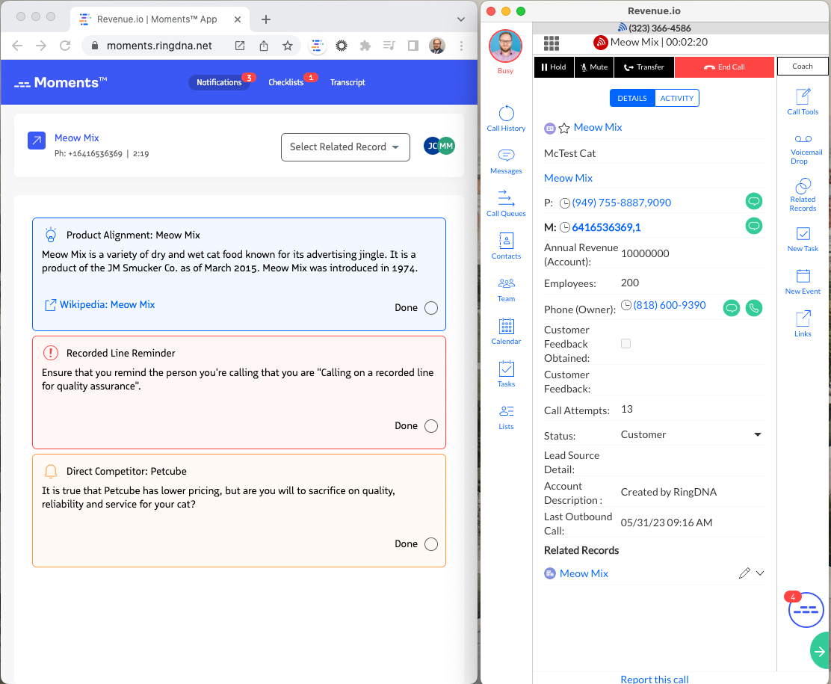Viewport: 831px width, 684px height.
Task: Reload the Moments page
Action: tap(65, 46)
